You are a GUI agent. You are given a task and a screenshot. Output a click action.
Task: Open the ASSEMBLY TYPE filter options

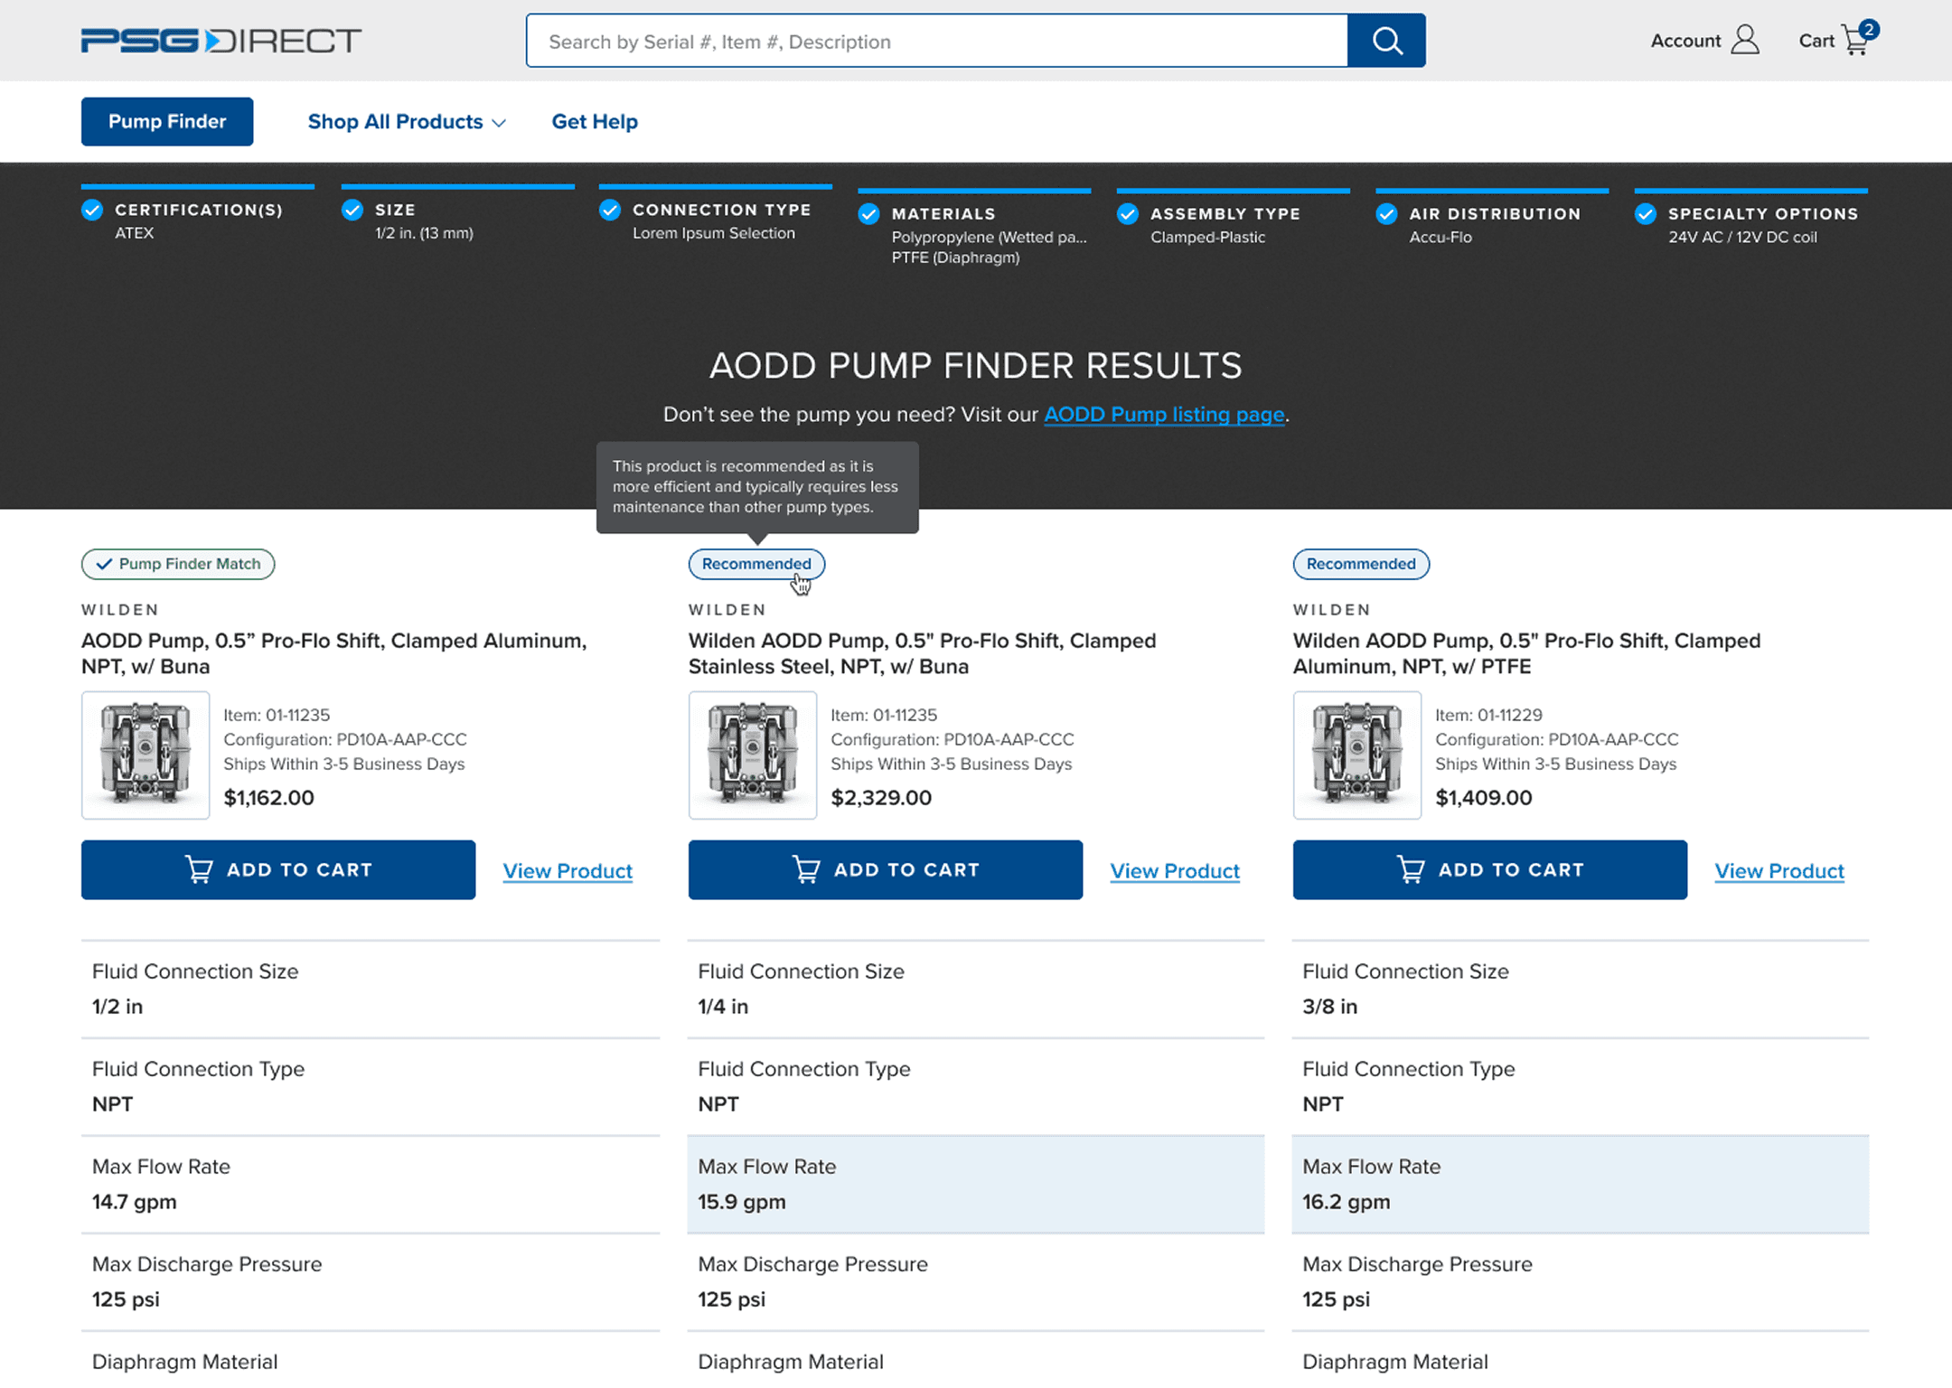(x=1128, y=214)
